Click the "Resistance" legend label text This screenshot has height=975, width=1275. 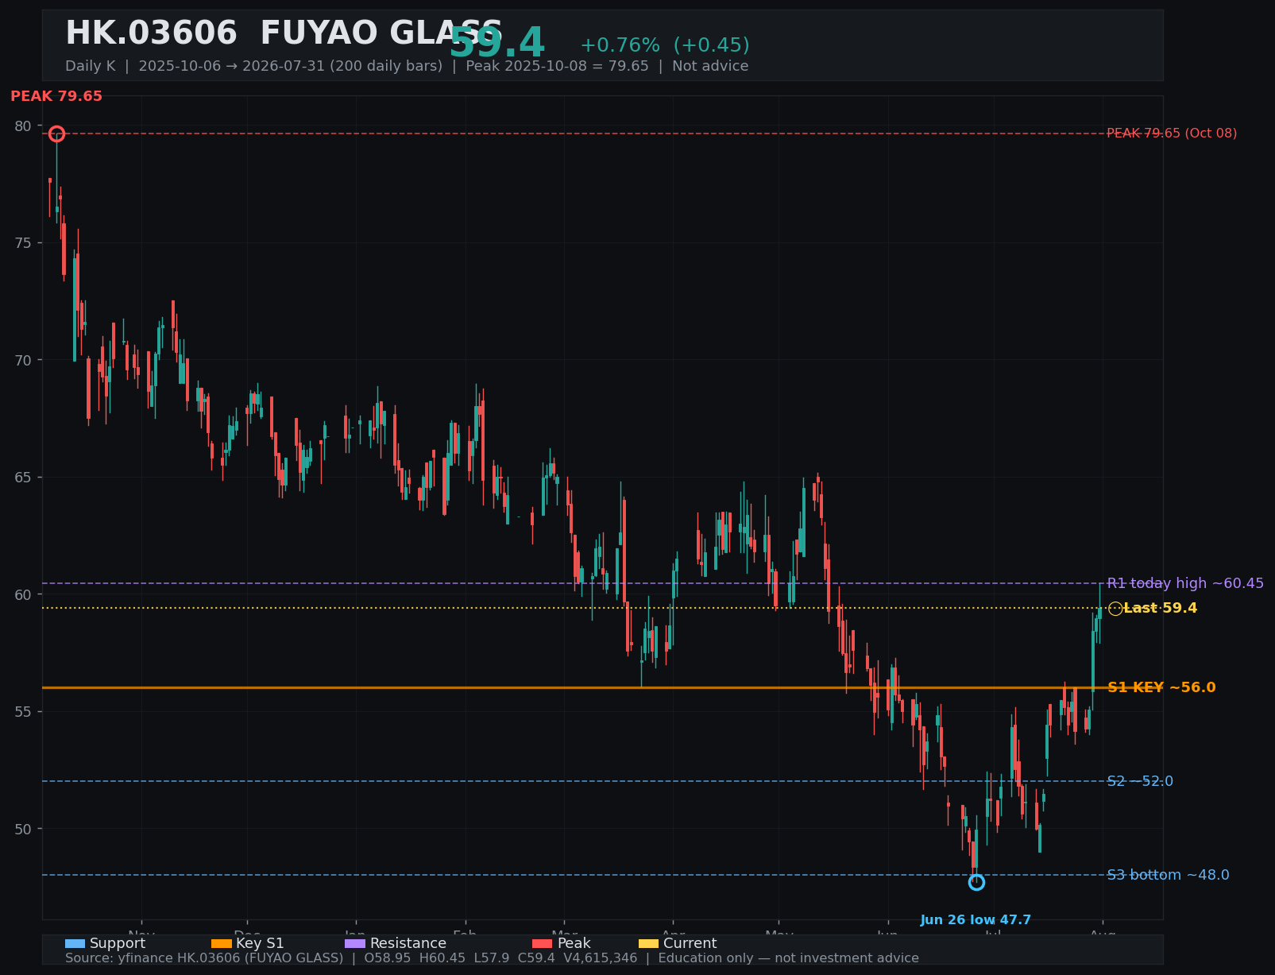(x=408, y=943)
